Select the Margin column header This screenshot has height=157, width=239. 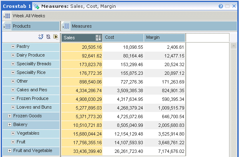[x=164, y=38]
